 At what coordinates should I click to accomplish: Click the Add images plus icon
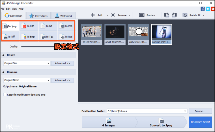tap(93, 15)
